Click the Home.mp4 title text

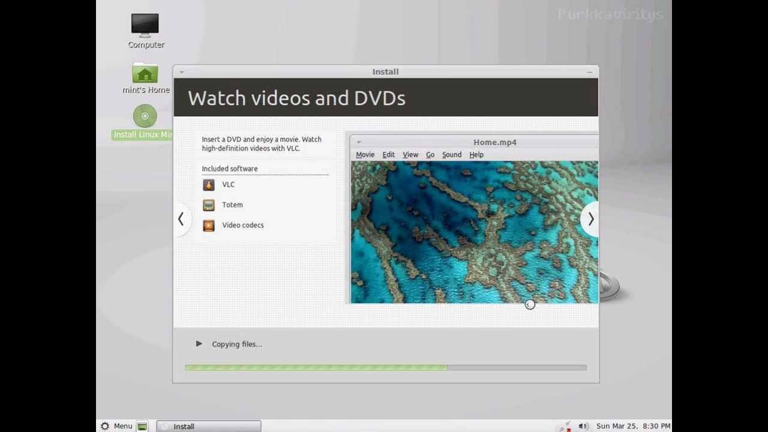[495, 143]
